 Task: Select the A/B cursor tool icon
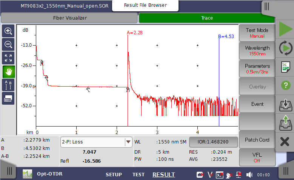coord(8,85)
